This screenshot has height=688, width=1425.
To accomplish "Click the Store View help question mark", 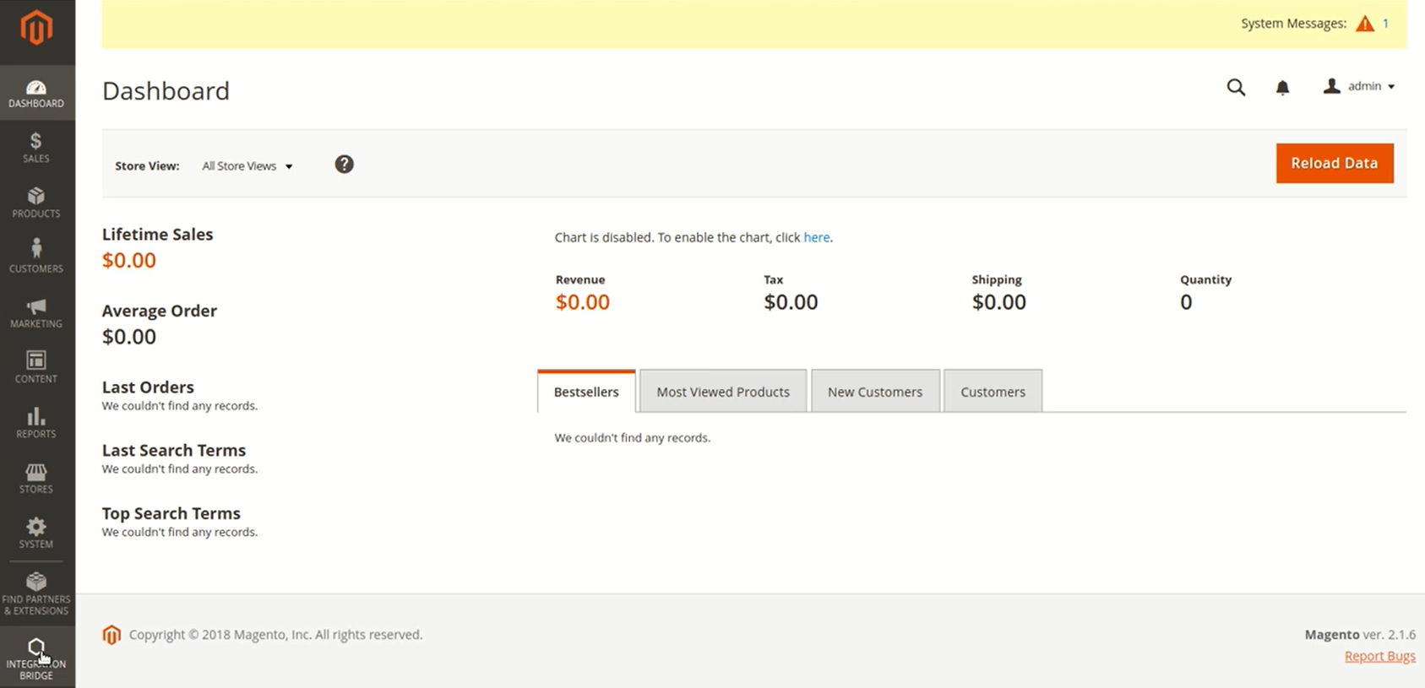I will point(344,165).
